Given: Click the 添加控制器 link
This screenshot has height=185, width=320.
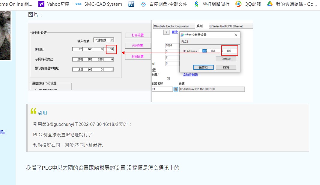Looking at the screenshot, I should [x=190, y=75].
